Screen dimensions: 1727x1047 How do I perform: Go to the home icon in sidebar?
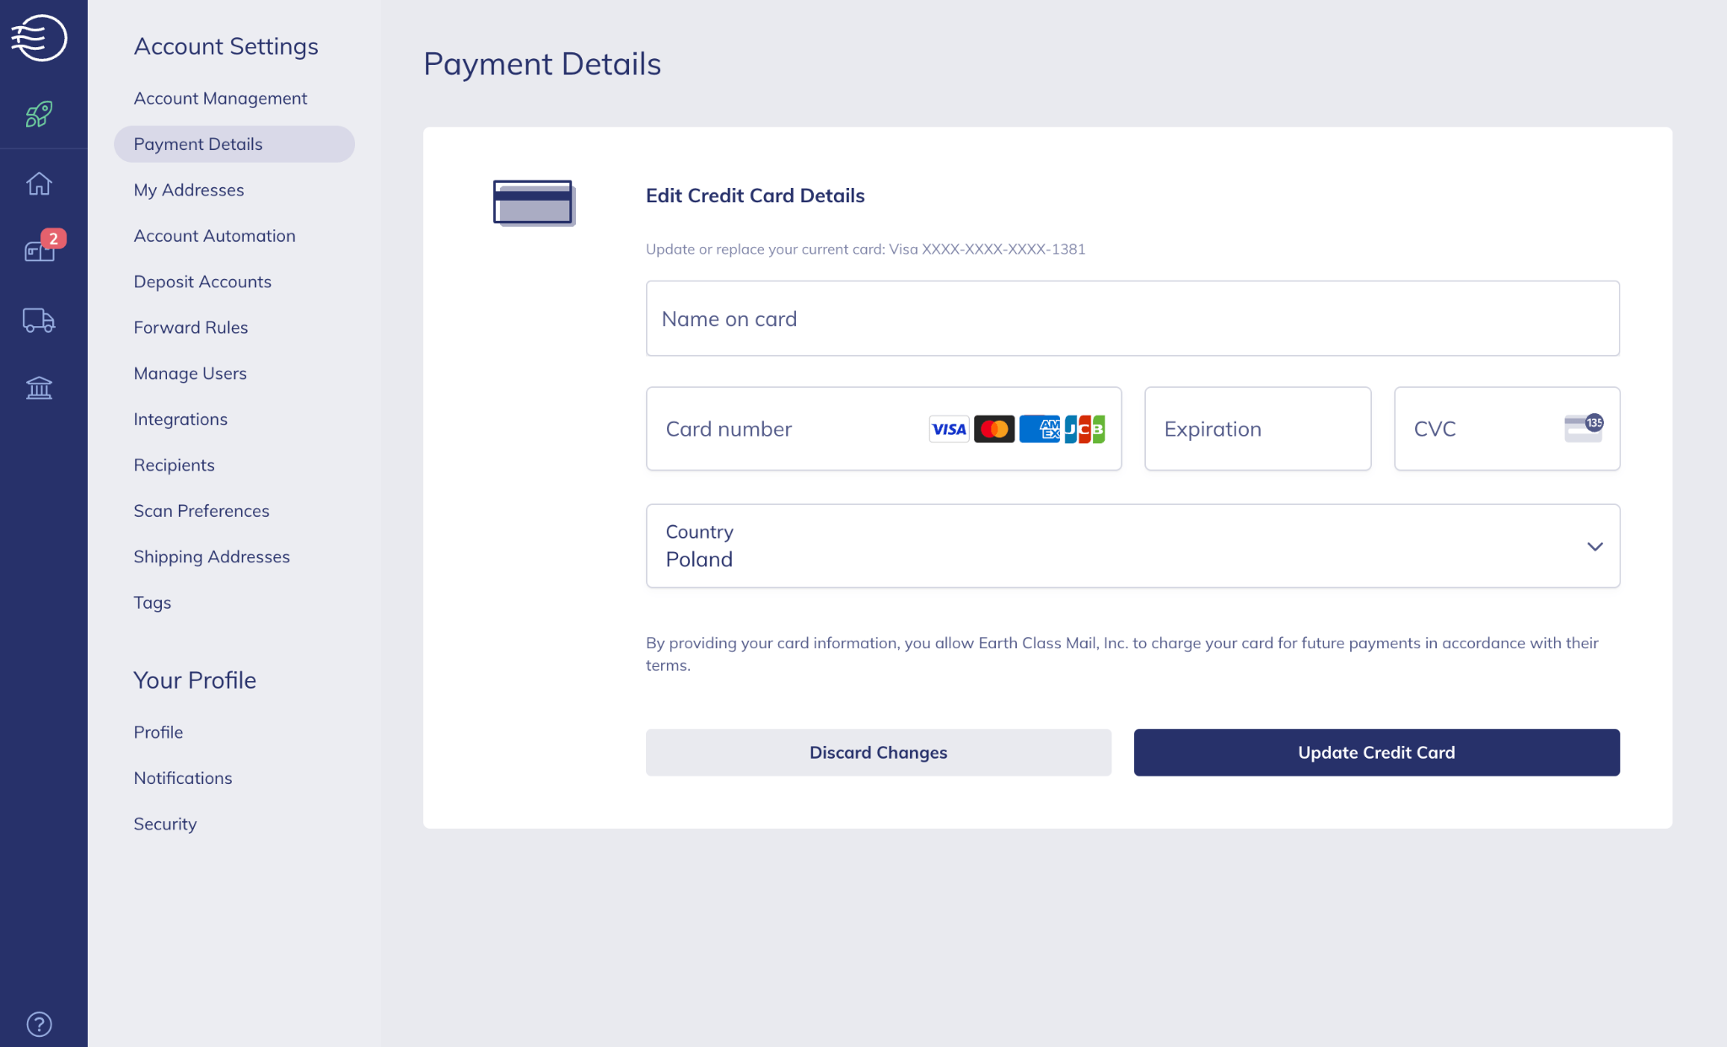click(39, 183)
